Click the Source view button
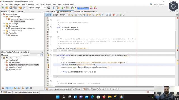 (x=48, y=15)
